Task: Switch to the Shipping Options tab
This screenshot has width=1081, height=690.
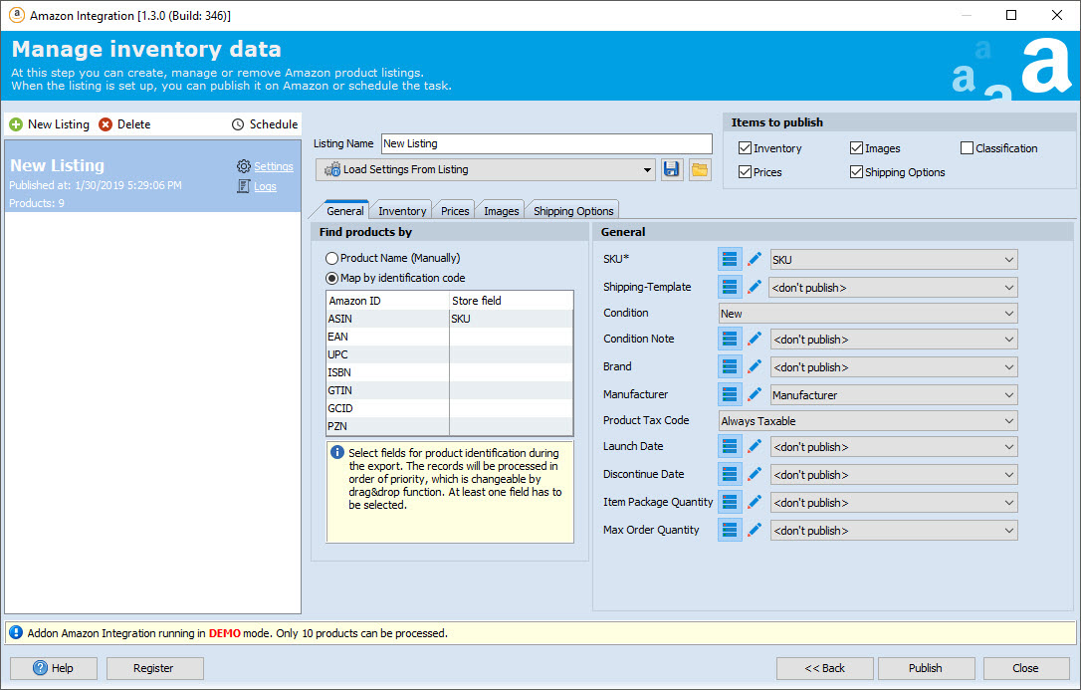Action: (573, 211)
